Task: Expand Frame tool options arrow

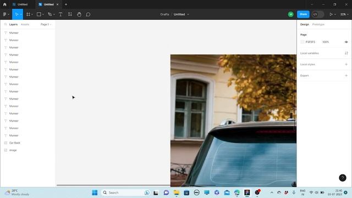Action: coord(32,14)
